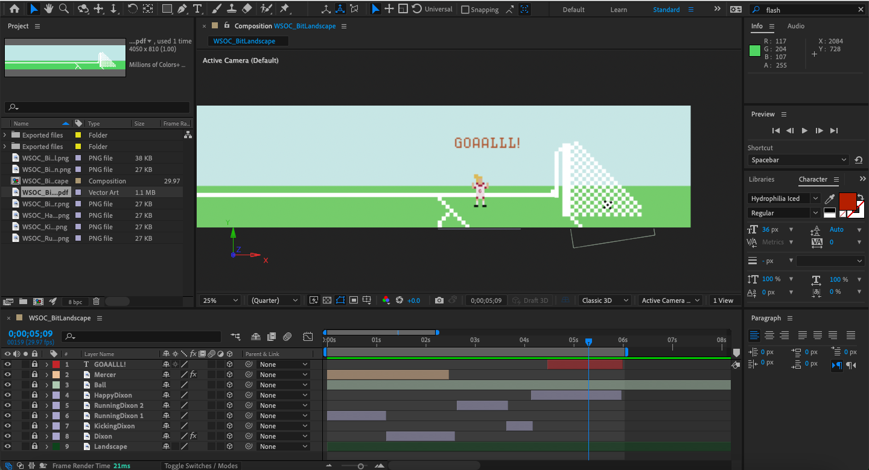Open the Audio panel tab
Image resolution: width=869 pixels, height=470 pixels.
click(x=795, y=26)
